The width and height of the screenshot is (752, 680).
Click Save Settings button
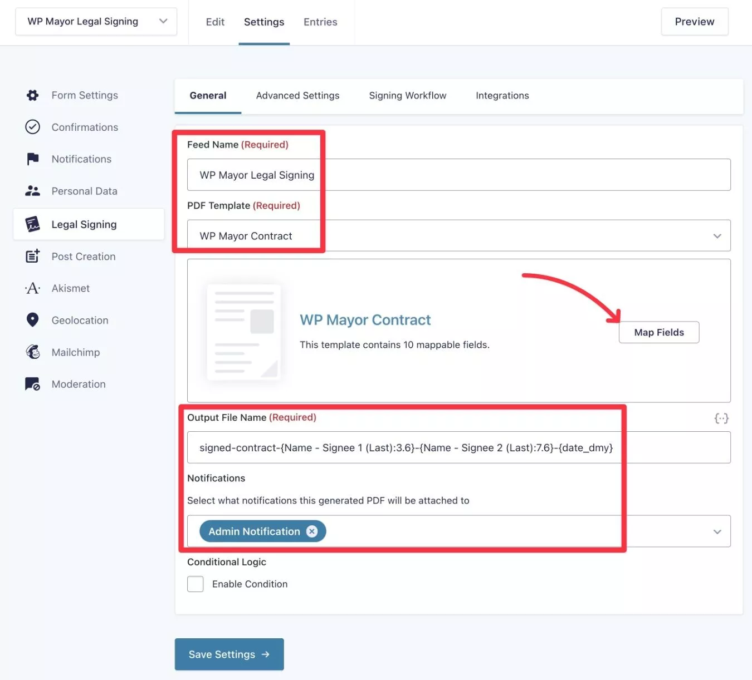[x=229, y=654]
